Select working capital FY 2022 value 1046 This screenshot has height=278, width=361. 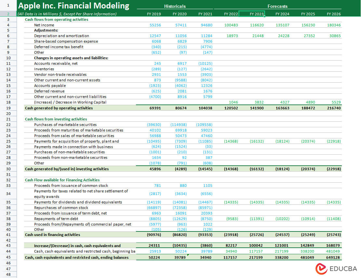coord(234,102)
